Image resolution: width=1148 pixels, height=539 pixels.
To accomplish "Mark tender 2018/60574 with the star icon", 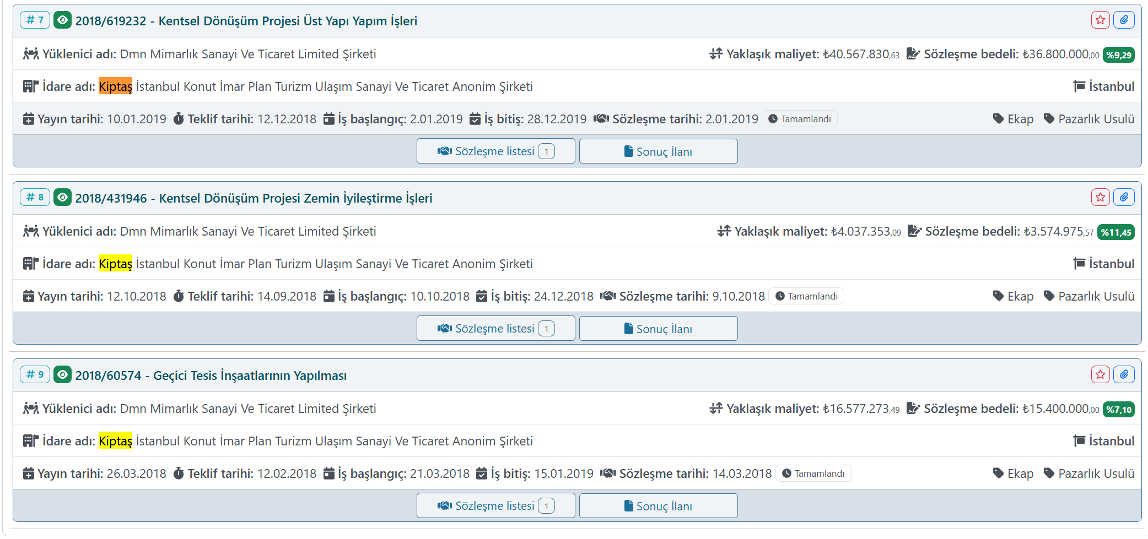I will (x=1100, y=375).
